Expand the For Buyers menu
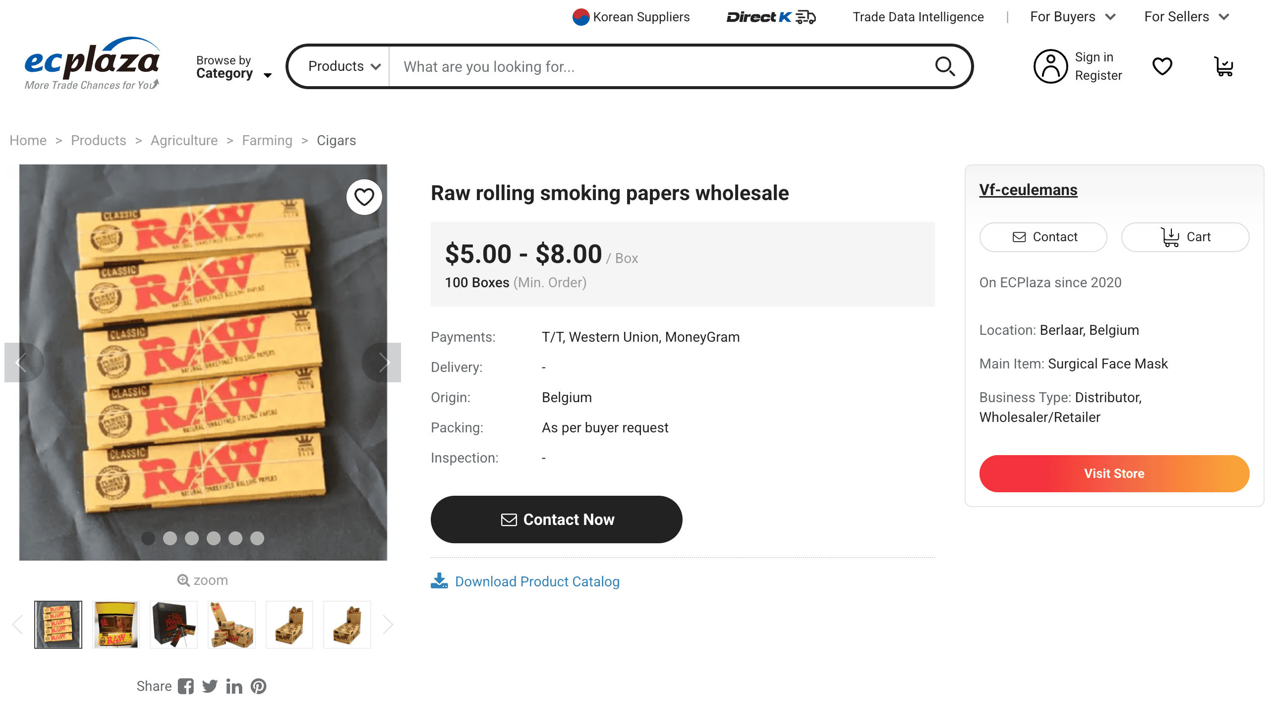This screenshot has width=1271, height=727. click(x=1072, y=17)
